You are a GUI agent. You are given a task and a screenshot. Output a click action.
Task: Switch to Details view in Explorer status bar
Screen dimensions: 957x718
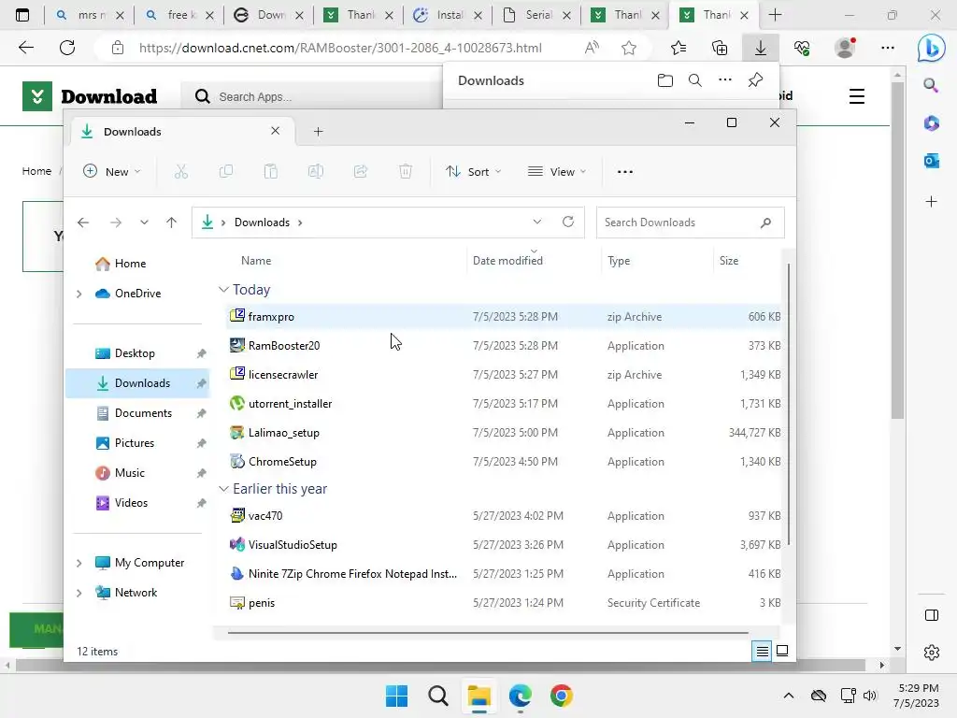pyautogui.click(x=763, y=652)
